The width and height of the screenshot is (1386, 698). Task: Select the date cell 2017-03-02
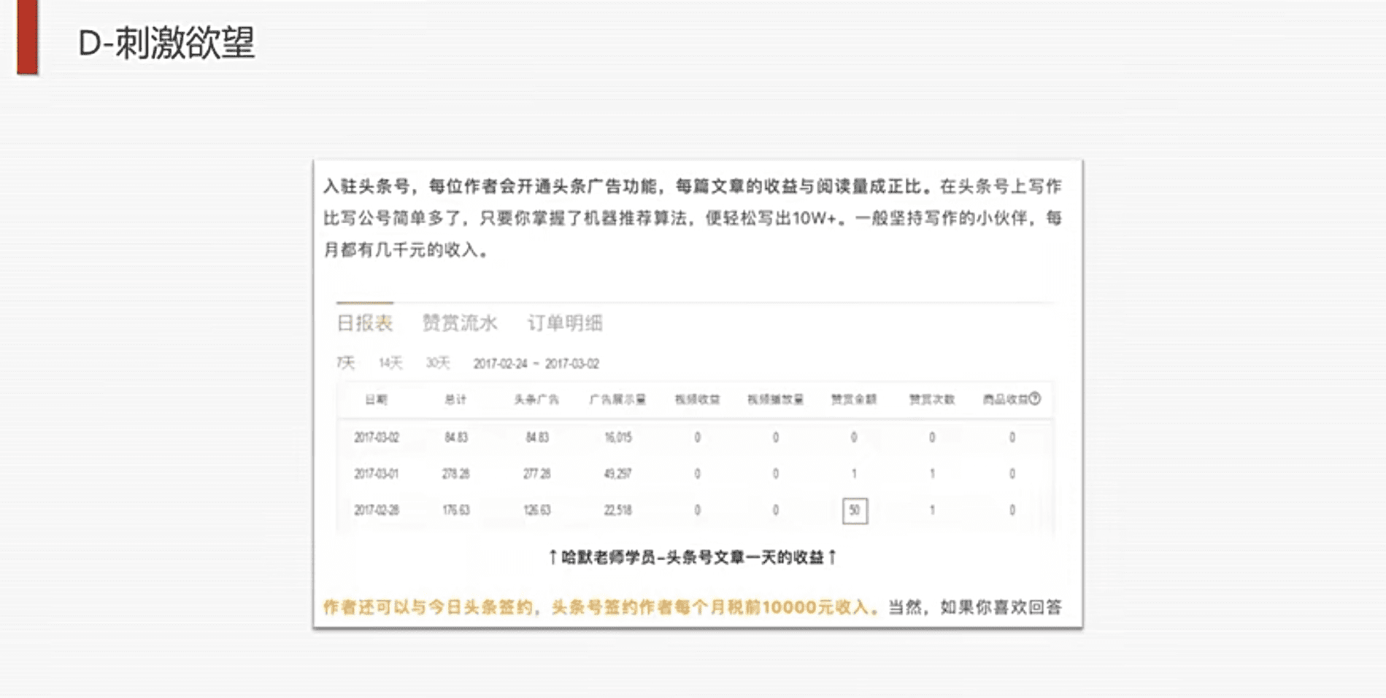(x=377, y=438)
